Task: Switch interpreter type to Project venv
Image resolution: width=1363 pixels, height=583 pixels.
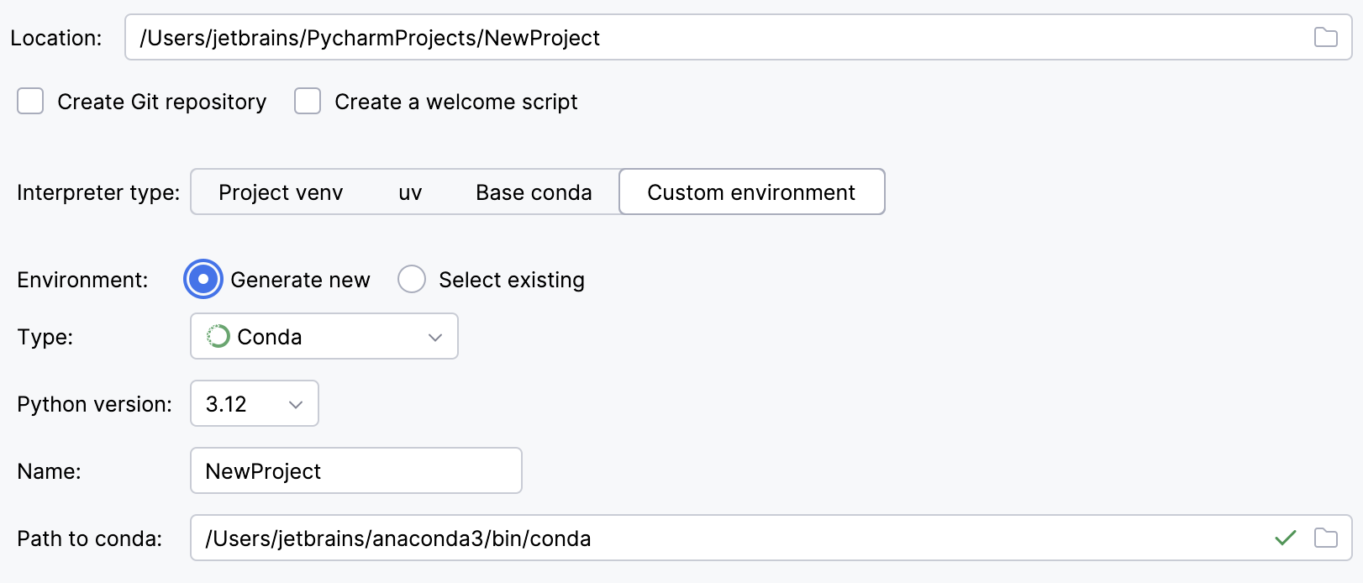Action: pos(280,192)
